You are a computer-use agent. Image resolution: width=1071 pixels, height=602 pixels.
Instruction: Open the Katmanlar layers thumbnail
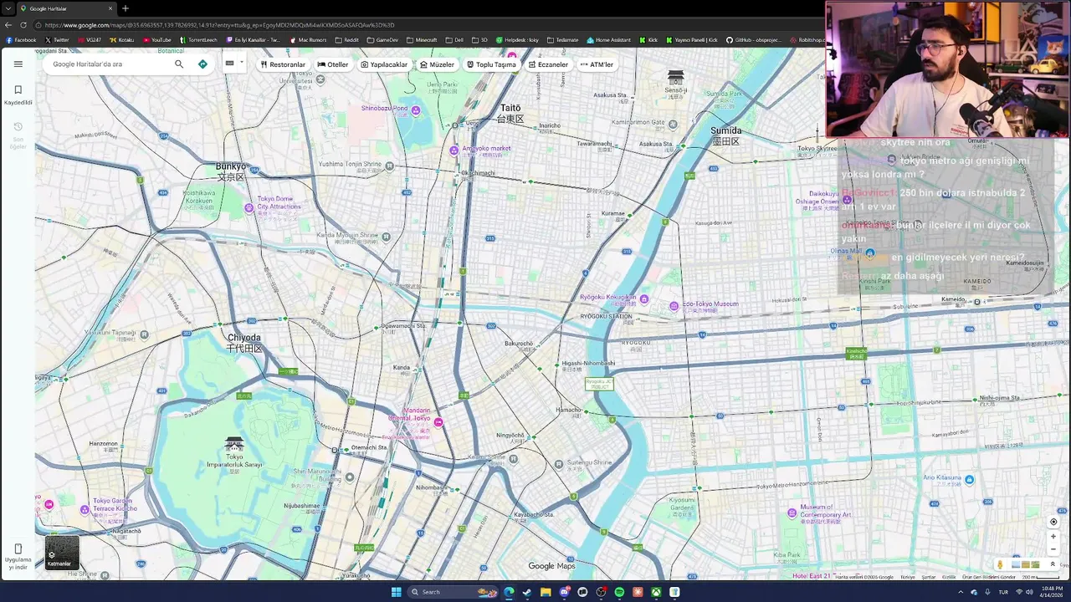[61, 553]
